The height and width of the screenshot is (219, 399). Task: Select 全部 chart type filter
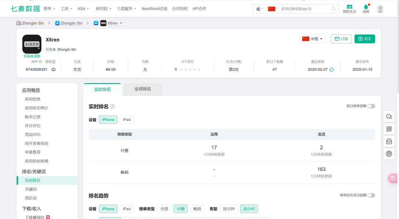tap(164, 209)
